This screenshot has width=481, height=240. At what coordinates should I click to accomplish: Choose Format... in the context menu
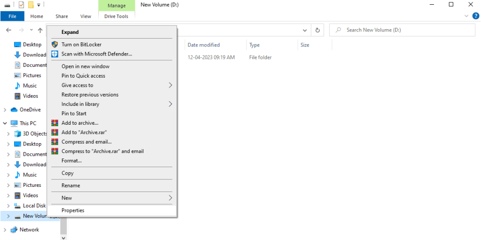71,160
